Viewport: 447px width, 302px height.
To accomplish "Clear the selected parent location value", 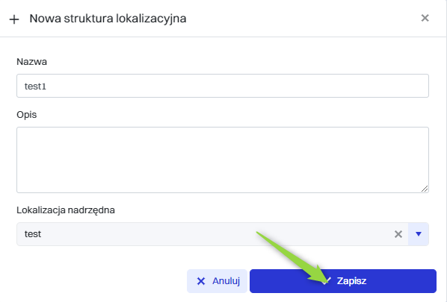I will point(398,234).
